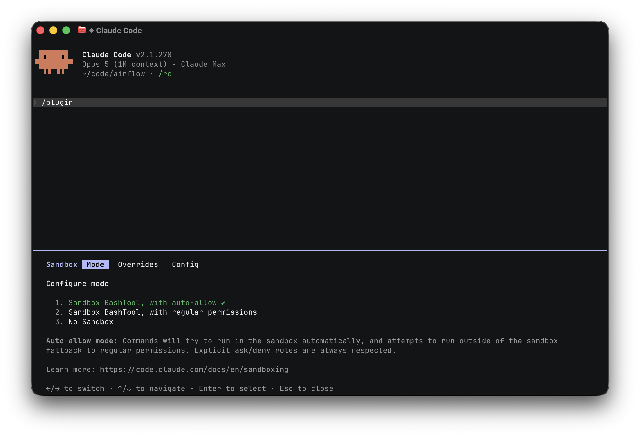Click the /plugin prompt input line

click(320, 102)
